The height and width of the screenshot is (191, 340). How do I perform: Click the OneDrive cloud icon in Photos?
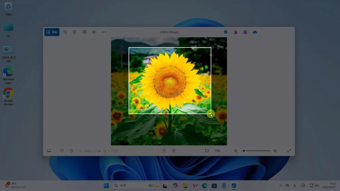click(x=255, y=32)
